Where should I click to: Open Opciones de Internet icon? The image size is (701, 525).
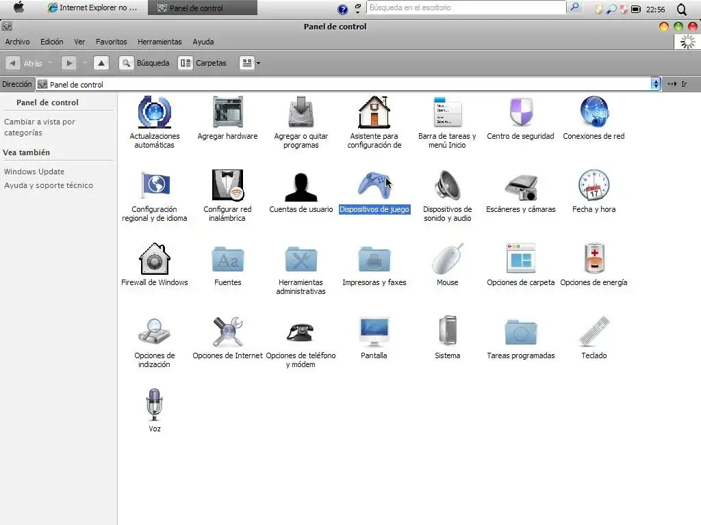pos(227,332)
